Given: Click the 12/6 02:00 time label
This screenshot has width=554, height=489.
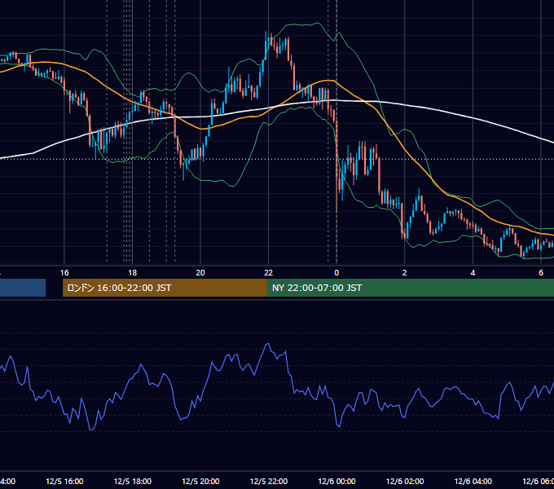Looking at the screenshot, I should (405, 481).
